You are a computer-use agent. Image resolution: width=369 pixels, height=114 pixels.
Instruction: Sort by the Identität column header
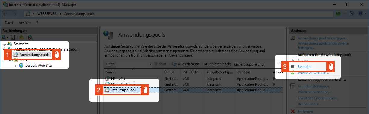pyautogui.click(x=253, y=72)
